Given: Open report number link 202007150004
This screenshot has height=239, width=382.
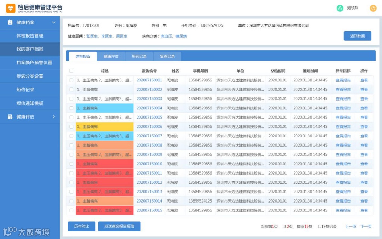Looking at the screenshot, I should (149, 108).
